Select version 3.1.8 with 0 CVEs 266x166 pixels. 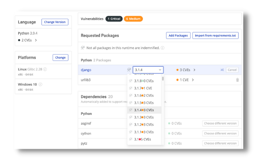(x=144, y=81)
